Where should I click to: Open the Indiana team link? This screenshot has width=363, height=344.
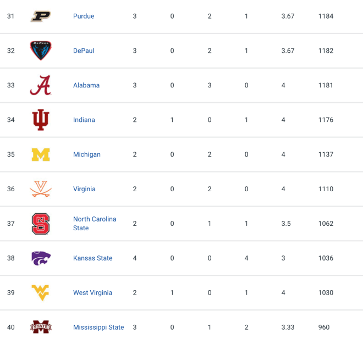coord(84,120)
